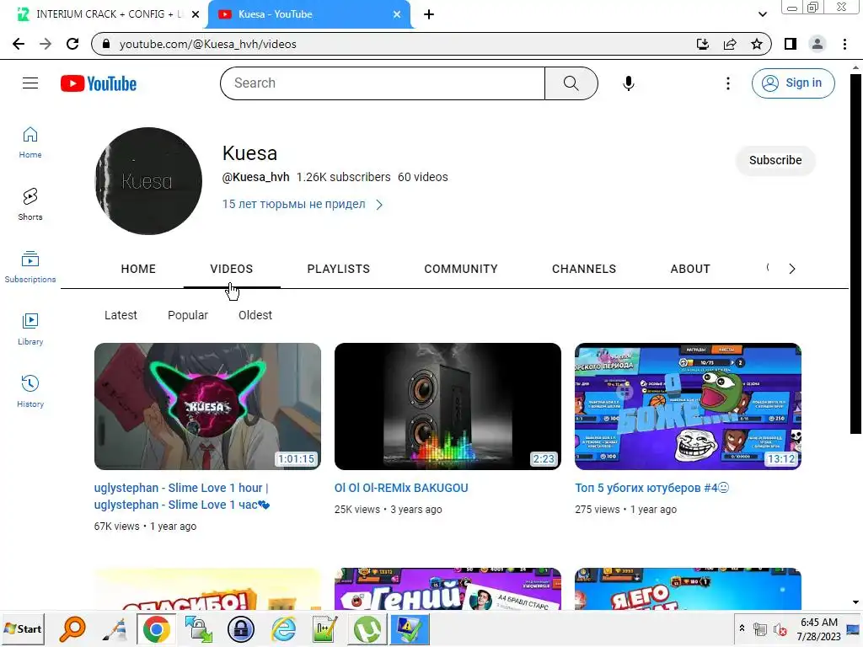
Task: Sort videos by Popular
Action: click(x=188, y=315)
